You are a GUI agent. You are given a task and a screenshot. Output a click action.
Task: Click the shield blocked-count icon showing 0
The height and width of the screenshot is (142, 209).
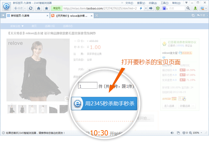[185, 133]
